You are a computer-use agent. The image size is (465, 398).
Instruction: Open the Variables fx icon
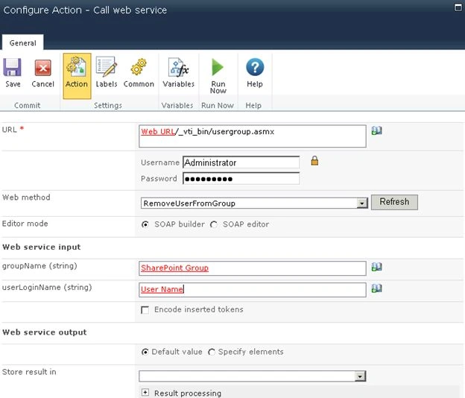pyautogui.click(x=179, y=68)
